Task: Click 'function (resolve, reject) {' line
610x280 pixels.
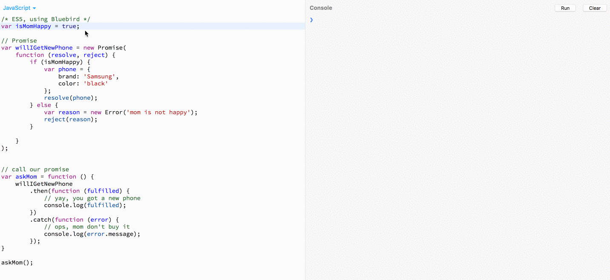Action: [66, 55]
